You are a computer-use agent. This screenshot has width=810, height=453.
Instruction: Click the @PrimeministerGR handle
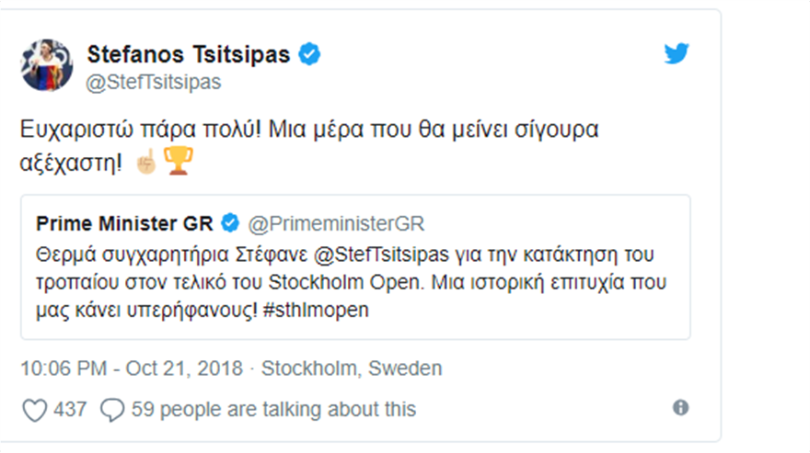pyautogui.click(x=336, y=224)
